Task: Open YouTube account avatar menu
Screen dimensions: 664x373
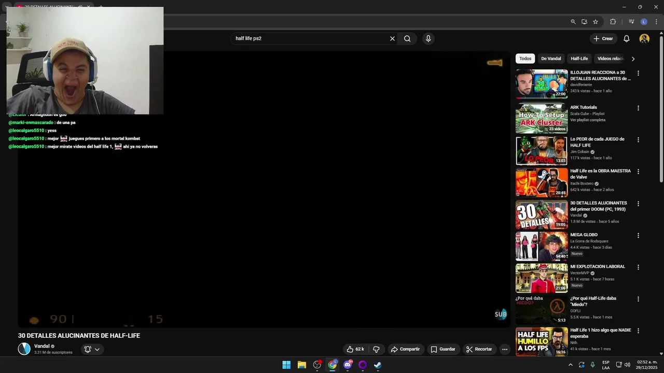Action: click(x=644, y=38)
